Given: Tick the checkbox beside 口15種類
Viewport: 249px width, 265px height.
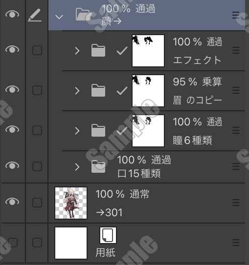Looking at the screenshot, I should pos(37,166).
